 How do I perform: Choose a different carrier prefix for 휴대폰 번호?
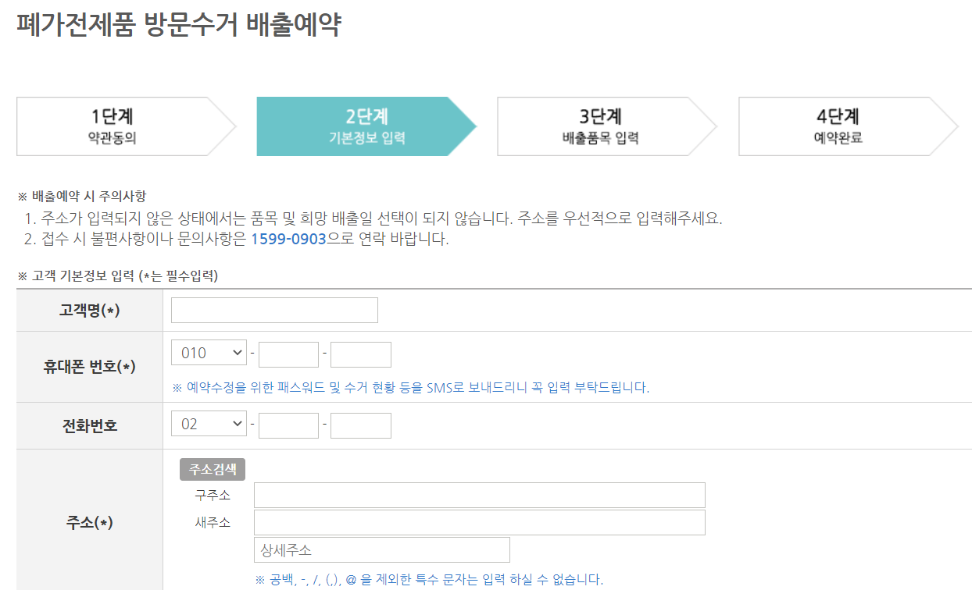click(208, 352)
